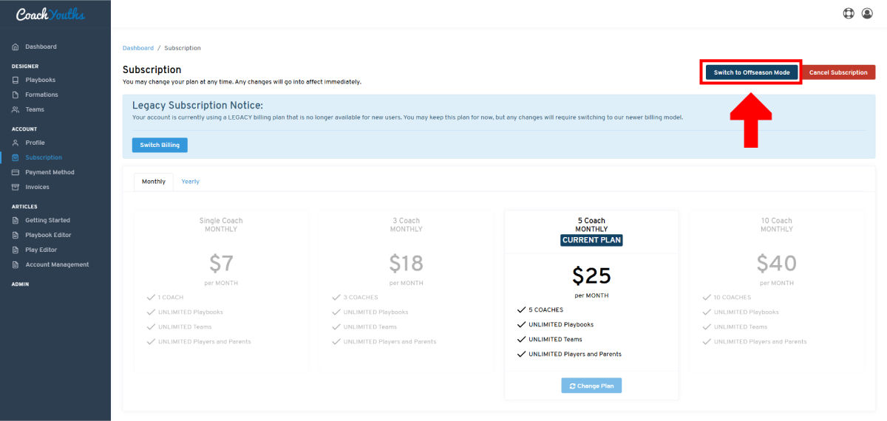Click the Account Management article icon
The width and height of the screenshot is (887, 421).
[16, 264]
